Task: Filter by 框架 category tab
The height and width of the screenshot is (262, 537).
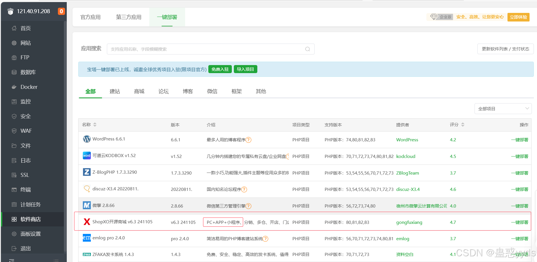Action: click(236, 91)
